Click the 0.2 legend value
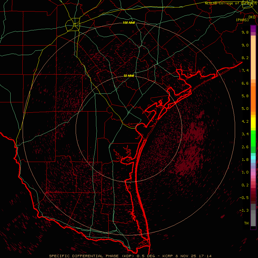The width and height of the screenshot is (258, 258). [245, 185]
